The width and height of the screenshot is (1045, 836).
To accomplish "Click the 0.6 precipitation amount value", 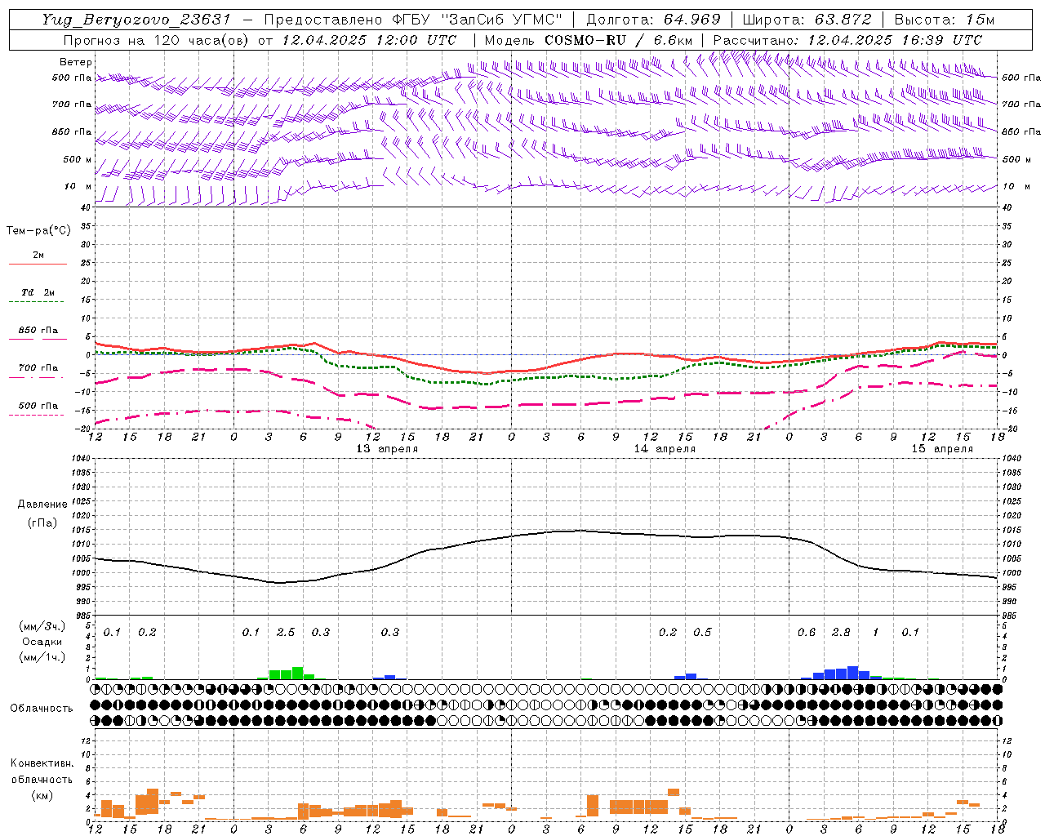I will (807, 633).
